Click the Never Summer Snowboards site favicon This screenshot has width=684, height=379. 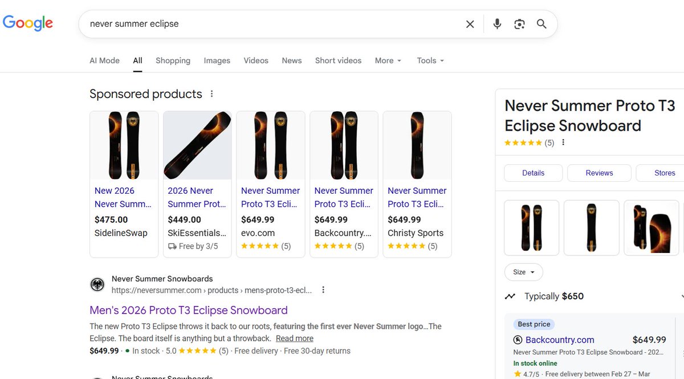(x=97, y=284)
